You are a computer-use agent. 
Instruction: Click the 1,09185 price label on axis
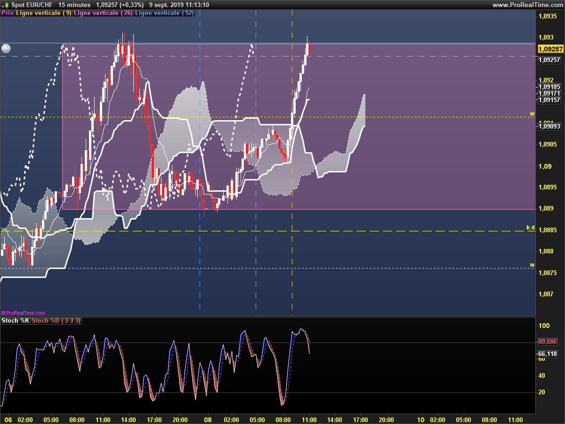(x=549, y=87)
